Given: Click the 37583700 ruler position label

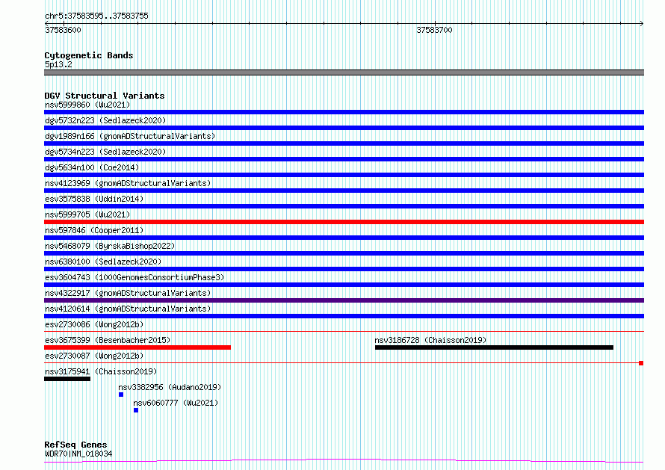Looking at the screenshot, I should [x=434, y=30].
